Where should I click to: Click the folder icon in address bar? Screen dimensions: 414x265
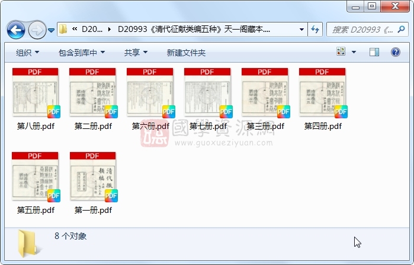click(63, 29)
